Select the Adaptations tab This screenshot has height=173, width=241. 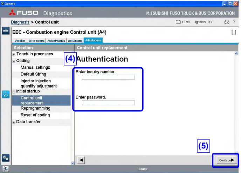pos(93,40)
